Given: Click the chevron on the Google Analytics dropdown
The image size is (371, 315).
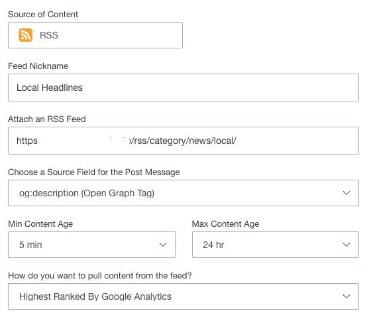Looking at the screenshot, I should point(346,296).
